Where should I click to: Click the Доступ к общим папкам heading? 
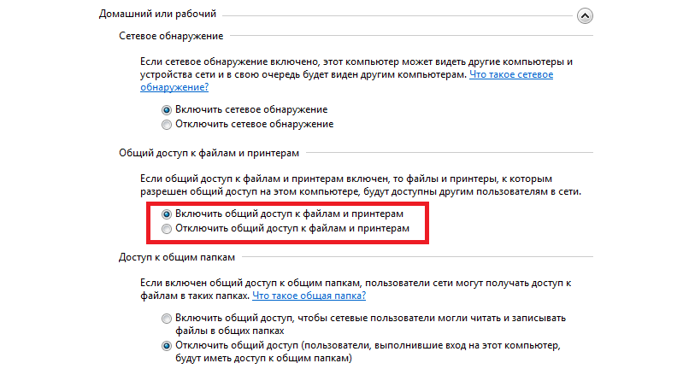pyautogui.click(x=178, y=257)
